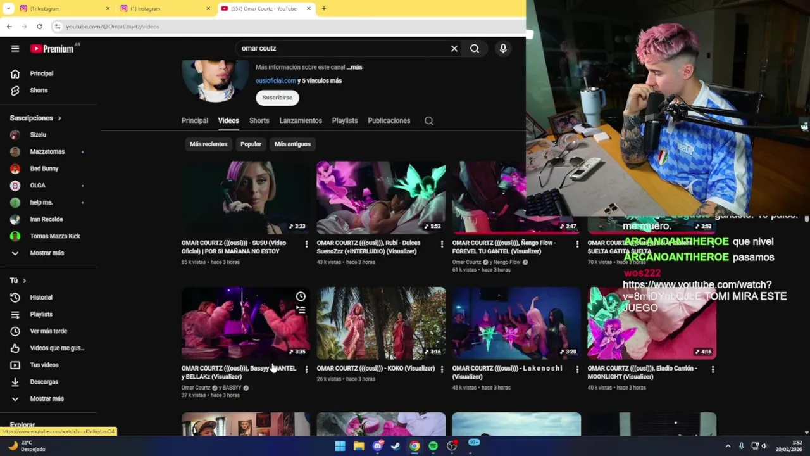Switch to the Principal channel tab
Screen dimensions: 810x456
194,121
